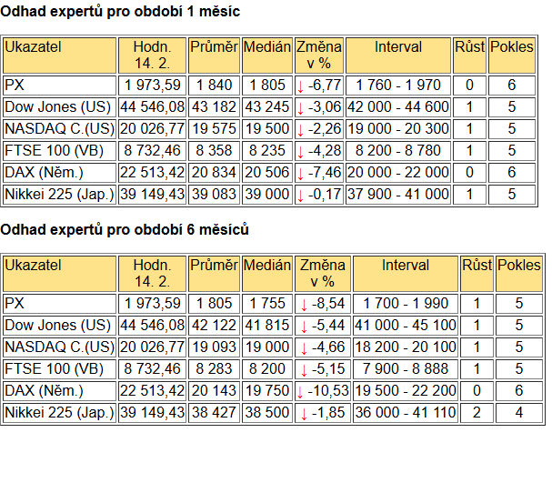Select the 'Ukazatel' header in the 1-month table
The width and height of the screenshot is (552, 493).
(x=59, y=55)
